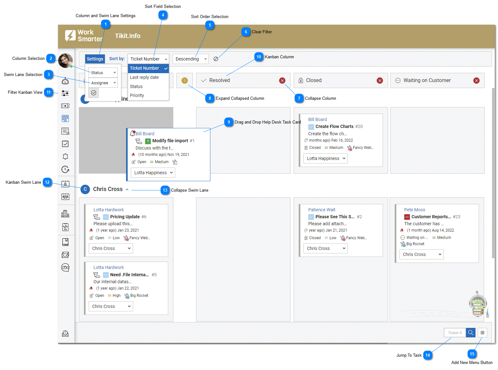Choose Ticket Number in sort list
This screenshot has height=370, width=498.
pyautogui.click(x=148, y=68)
